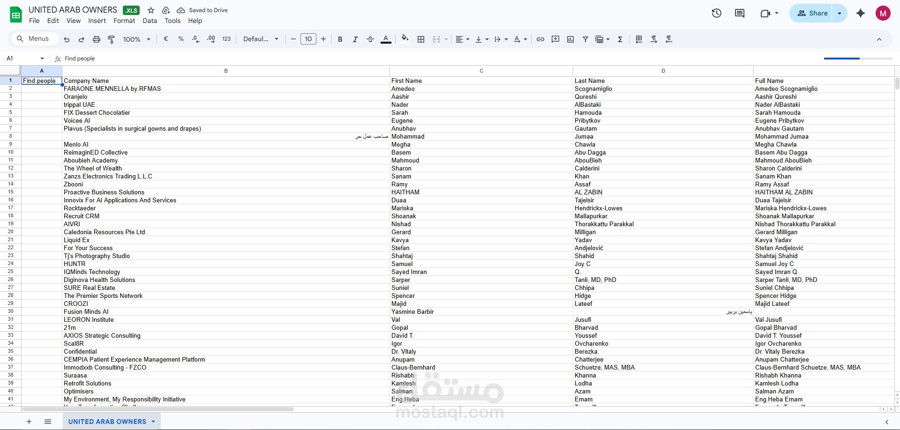Insert a comment from the toolbar

[x=555, y=39]
